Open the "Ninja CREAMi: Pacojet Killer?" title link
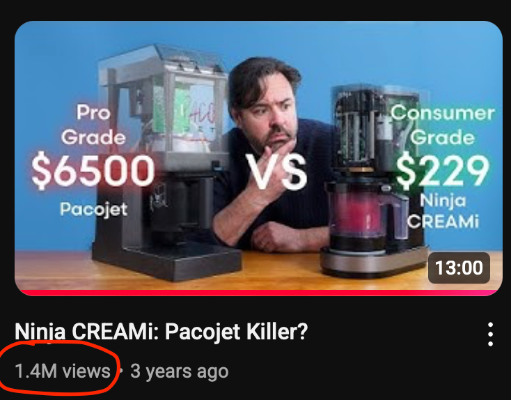Viewport: 511px width, 400px height. tap(162, 332)
